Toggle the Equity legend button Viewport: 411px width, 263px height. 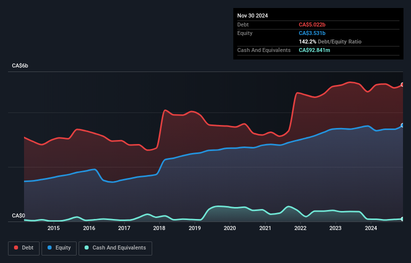(59, 248)
